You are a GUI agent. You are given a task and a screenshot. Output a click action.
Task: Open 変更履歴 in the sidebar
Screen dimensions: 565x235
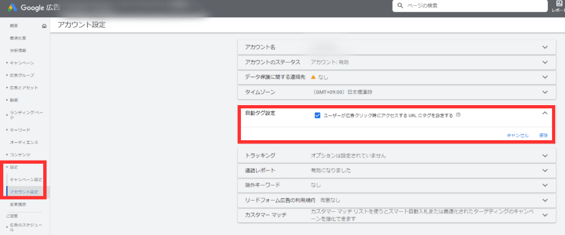point(18,204)
